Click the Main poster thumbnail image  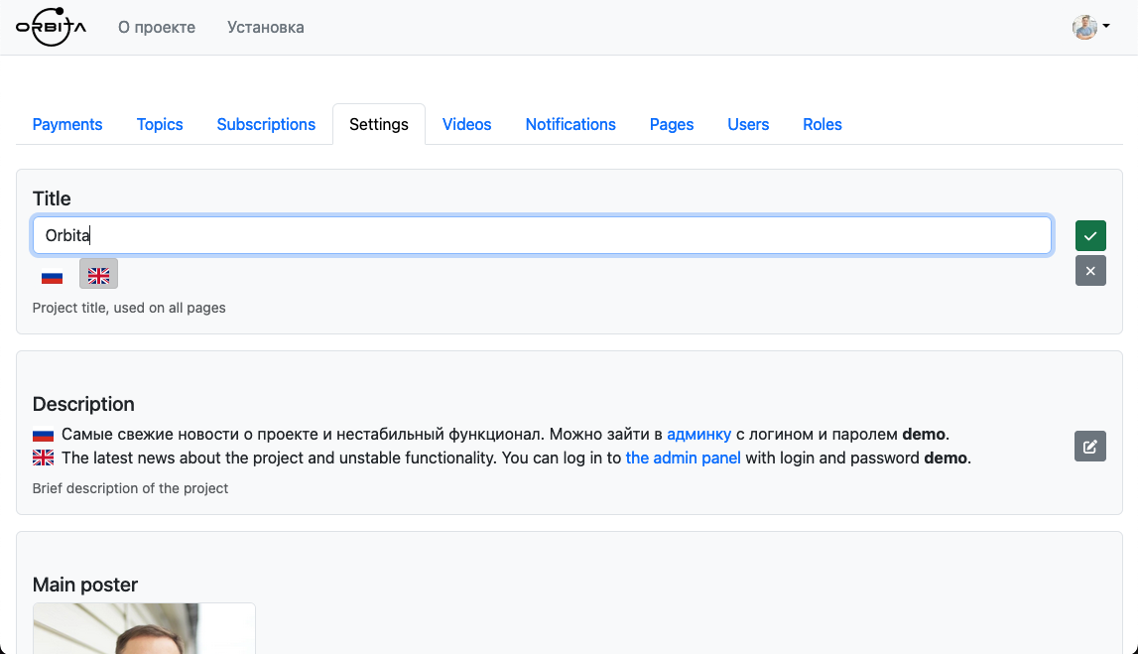pyautogui.click(x=145, y=628)
